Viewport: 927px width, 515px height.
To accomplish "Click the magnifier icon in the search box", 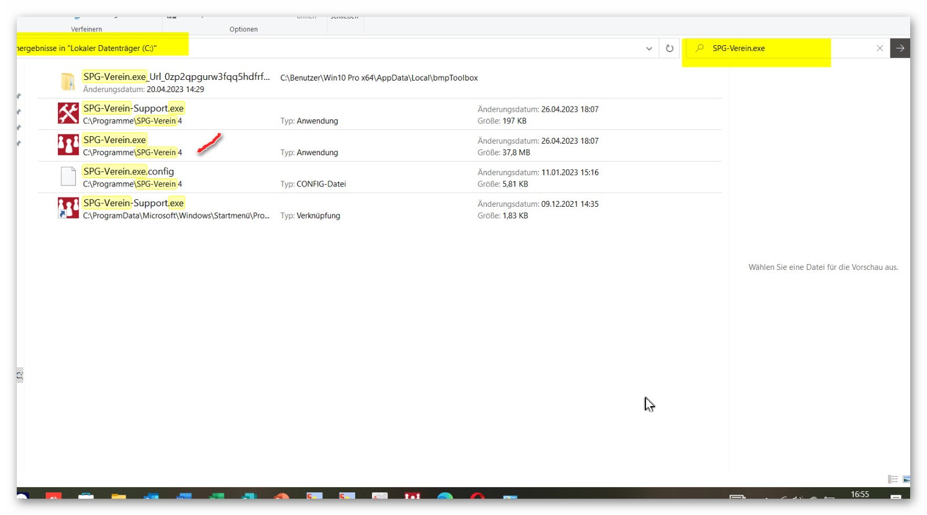I will (700, 48).
